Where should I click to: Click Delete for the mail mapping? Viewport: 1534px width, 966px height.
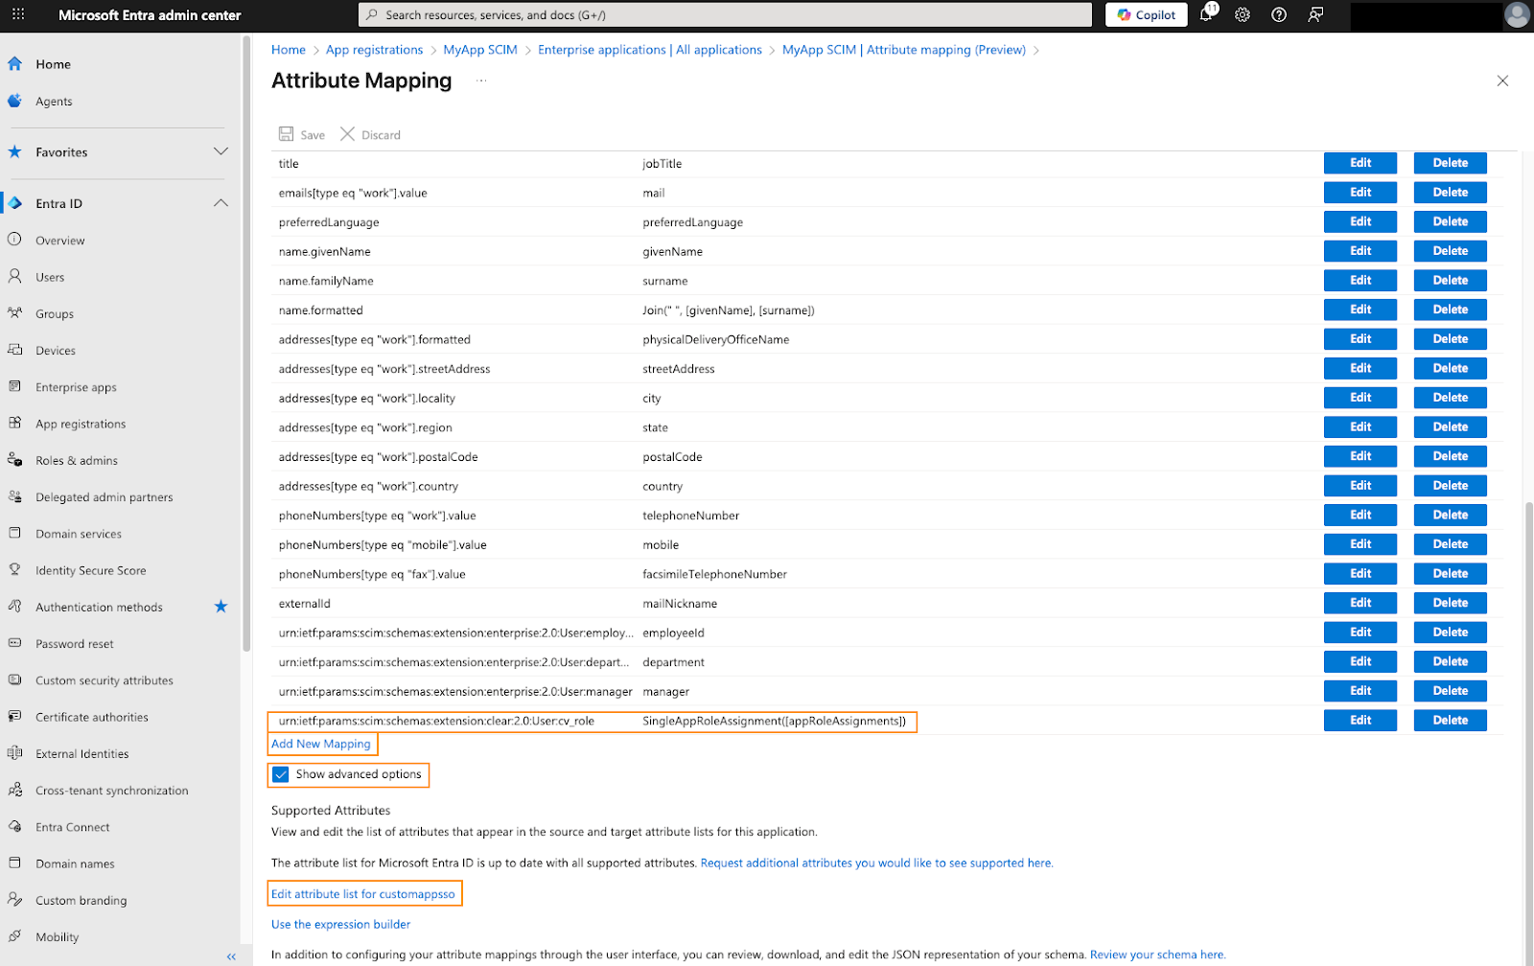1451,193
